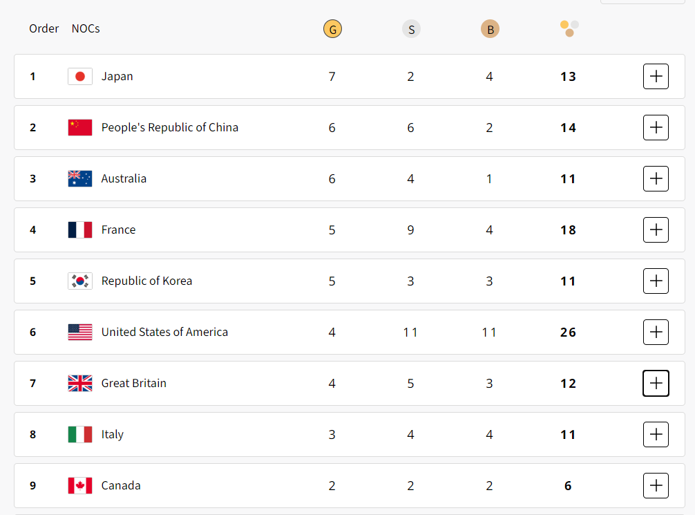Click the Gold medal column icon
The image size is (695, 515).
(332, 29)
